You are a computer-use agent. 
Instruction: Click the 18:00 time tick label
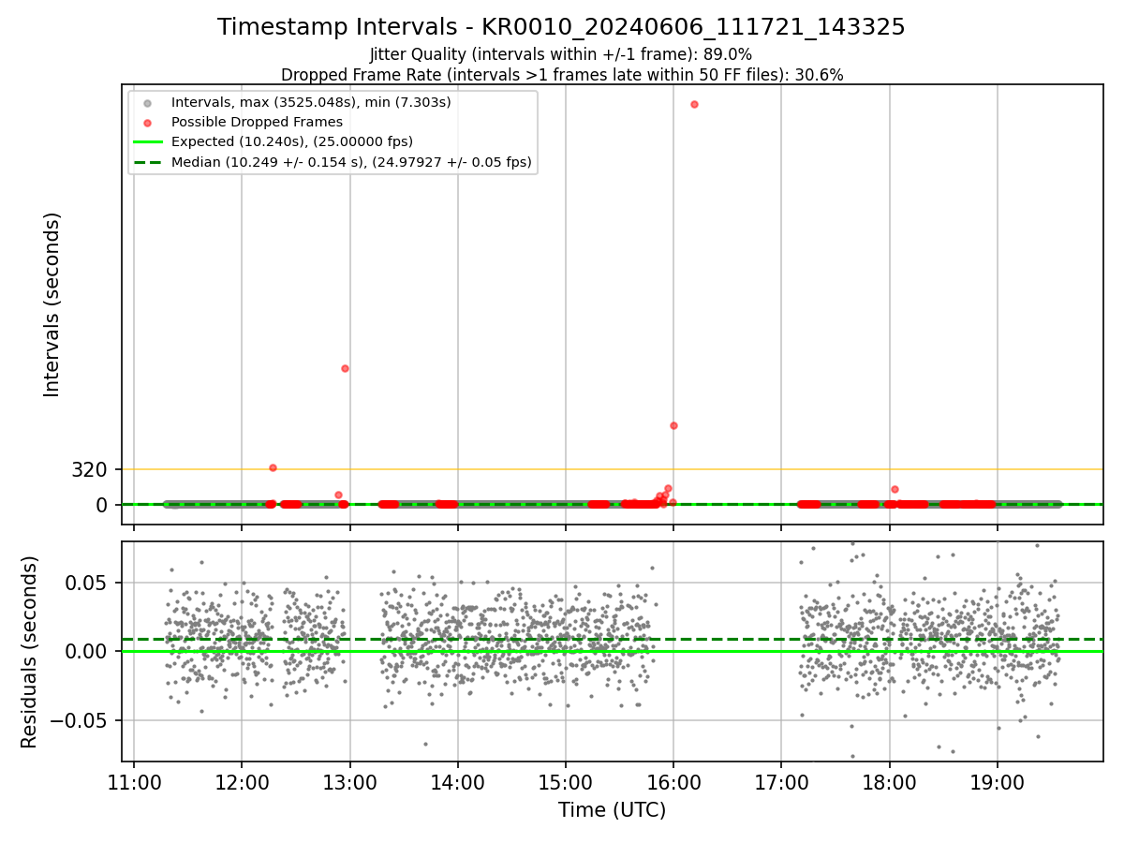click(x=889, y=781)
